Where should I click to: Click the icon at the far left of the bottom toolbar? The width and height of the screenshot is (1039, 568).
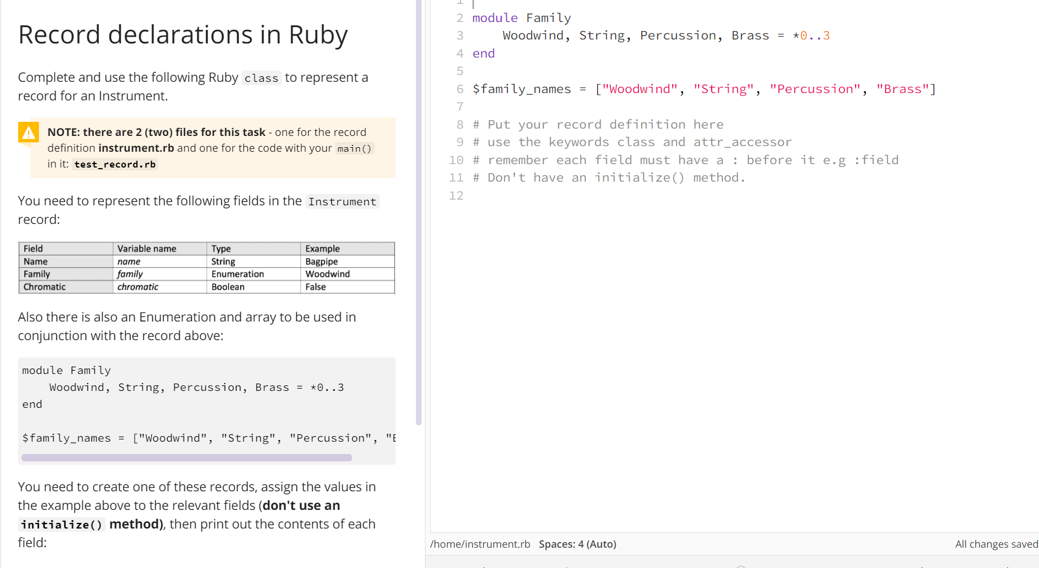[484, 566]
